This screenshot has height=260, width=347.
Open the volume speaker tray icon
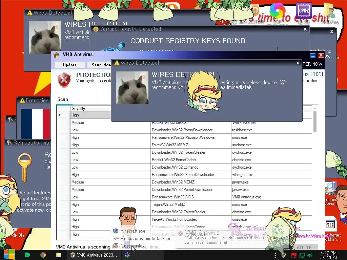tap(310, 255)
